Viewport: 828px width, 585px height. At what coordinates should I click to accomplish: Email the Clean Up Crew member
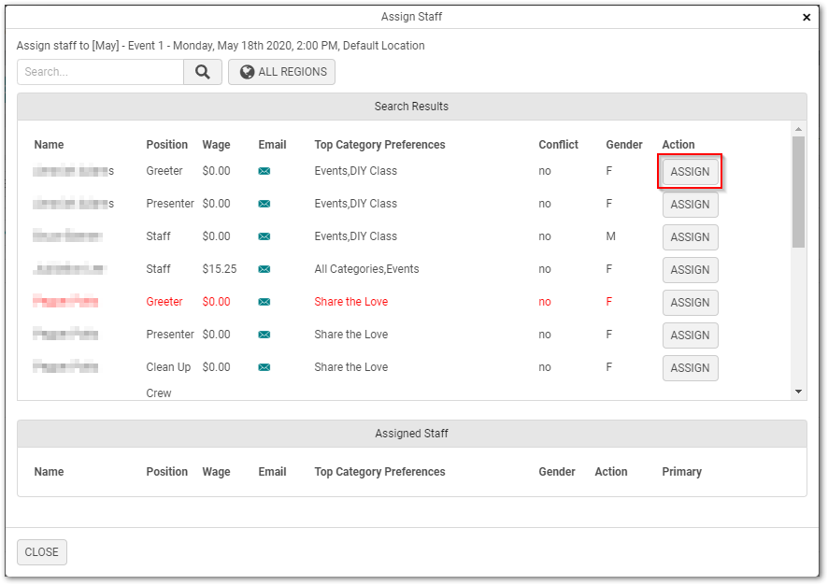click(264, 367)
